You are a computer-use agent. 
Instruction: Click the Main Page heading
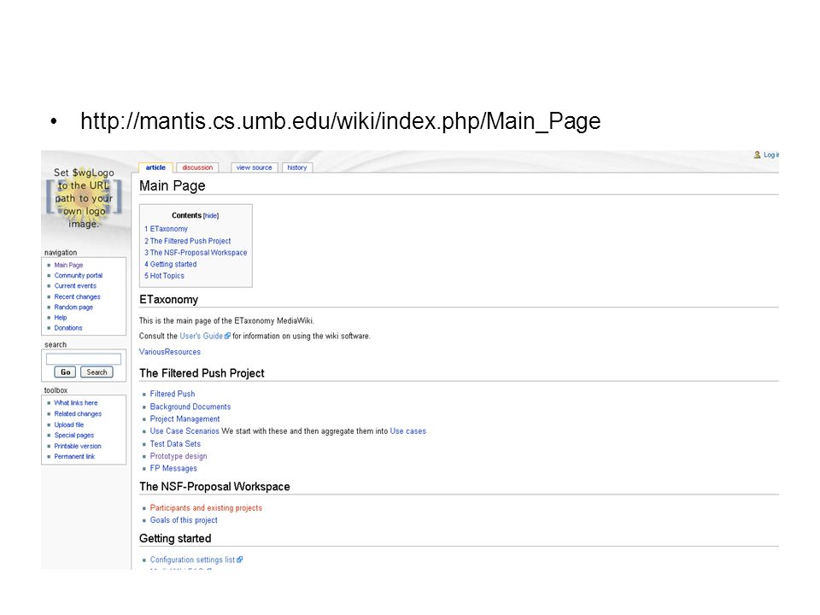point(172,185)
